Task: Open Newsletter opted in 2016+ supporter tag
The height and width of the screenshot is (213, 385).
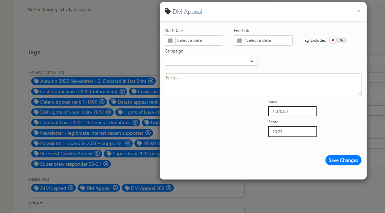Action: click(x=81, y=143)
